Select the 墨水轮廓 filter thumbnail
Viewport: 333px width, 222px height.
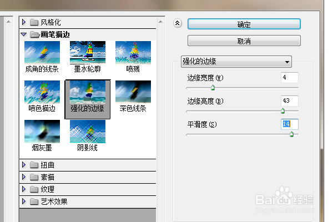coord(88,53)
